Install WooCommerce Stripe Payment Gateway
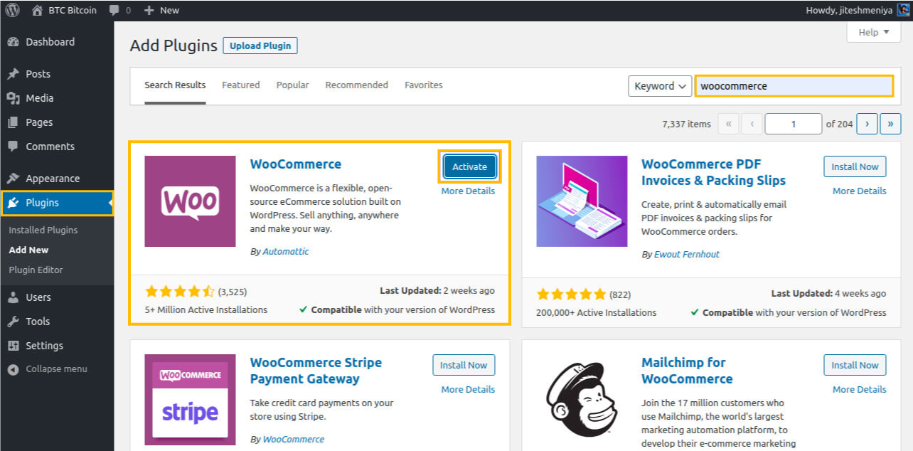 point(464,365)
